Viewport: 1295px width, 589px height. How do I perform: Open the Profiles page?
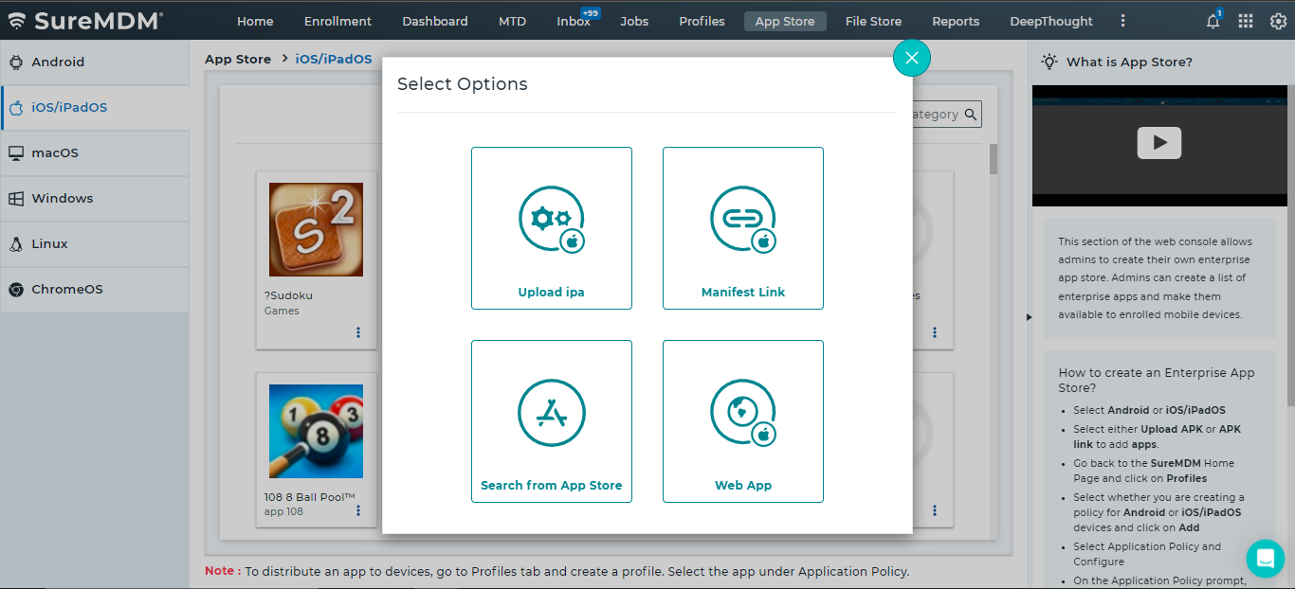[702, 21]
